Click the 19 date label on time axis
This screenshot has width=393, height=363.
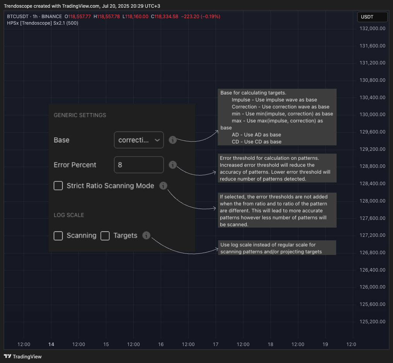(x=325, y=344)
